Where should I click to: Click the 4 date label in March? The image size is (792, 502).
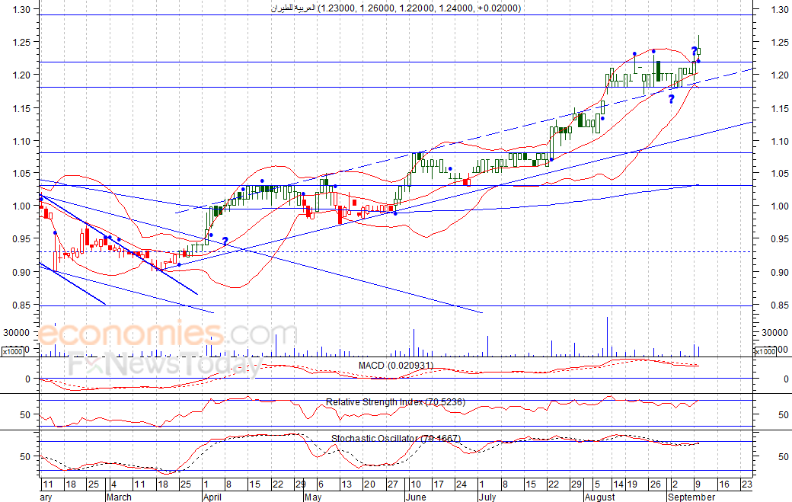click(x=113, y=484)
